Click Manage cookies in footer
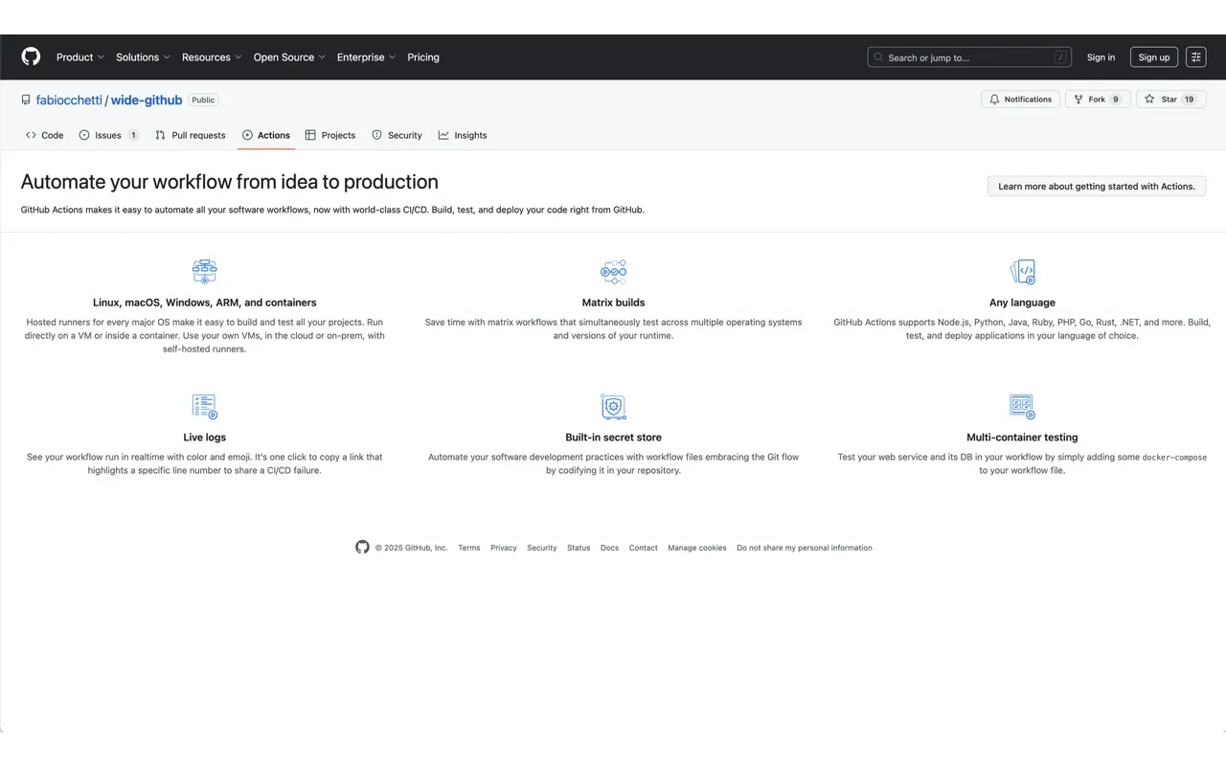The image size is (1226, 766). coord(697,549)
